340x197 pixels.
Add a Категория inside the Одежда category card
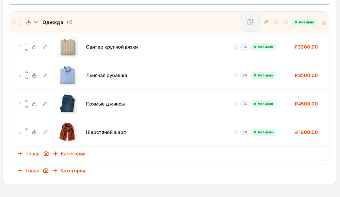tap(69, 154)
